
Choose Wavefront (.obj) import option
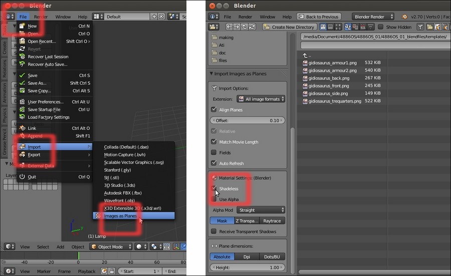click(134, 200)
